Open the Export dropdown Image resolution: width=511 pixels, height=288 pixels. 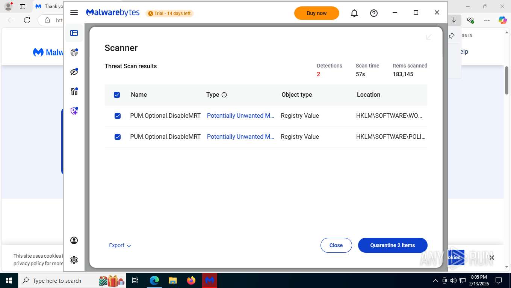point(120,245)
